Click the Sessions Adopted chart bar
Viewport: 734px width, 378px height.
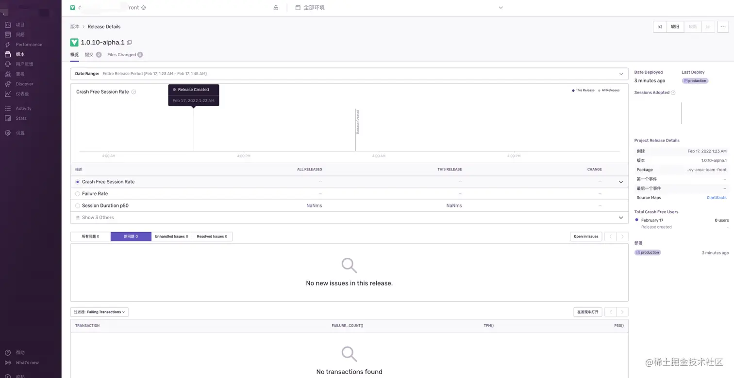tap(682, 113)
